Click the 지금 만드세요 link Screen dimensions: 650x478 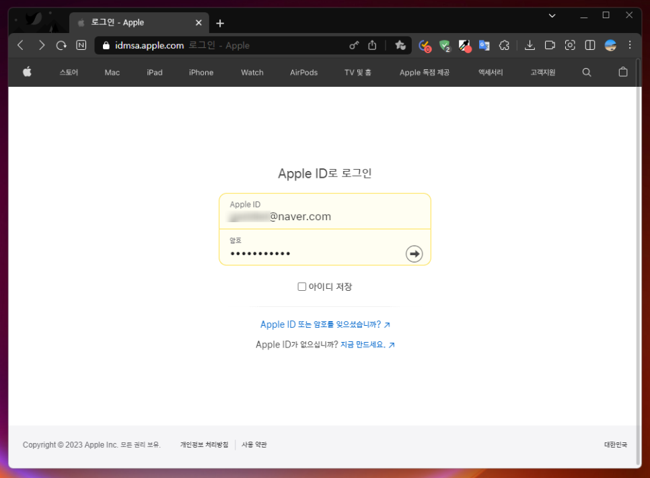click(x=367, y=345)
